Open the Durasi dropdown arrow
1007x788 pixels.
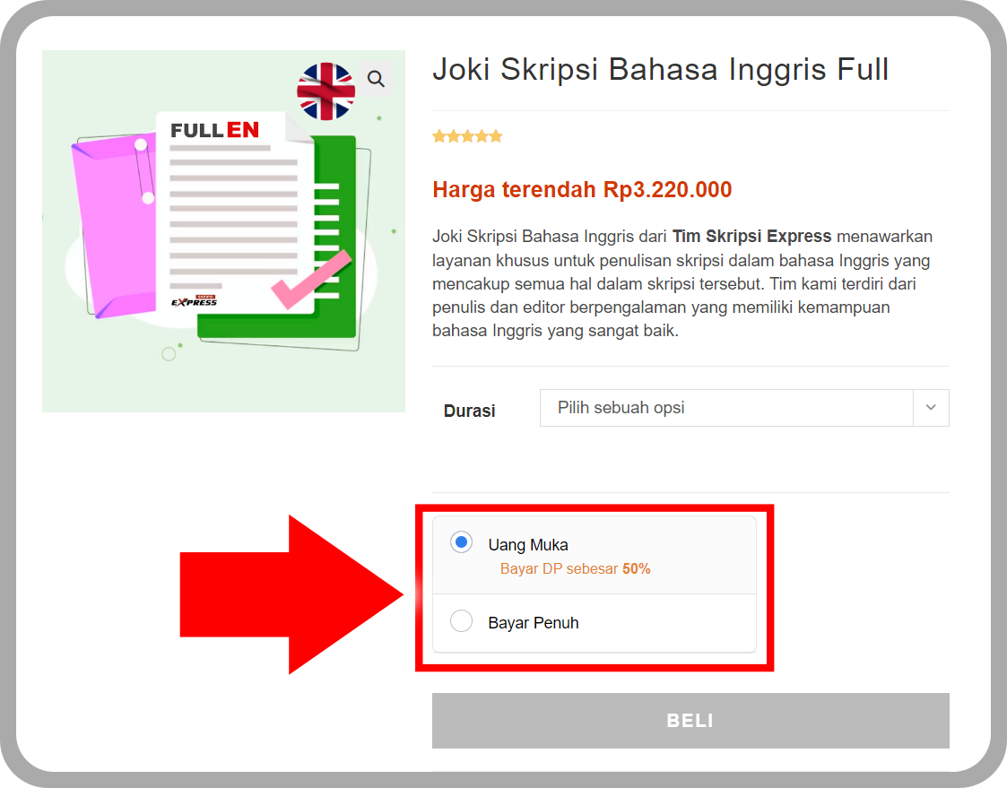pos(931,408)
